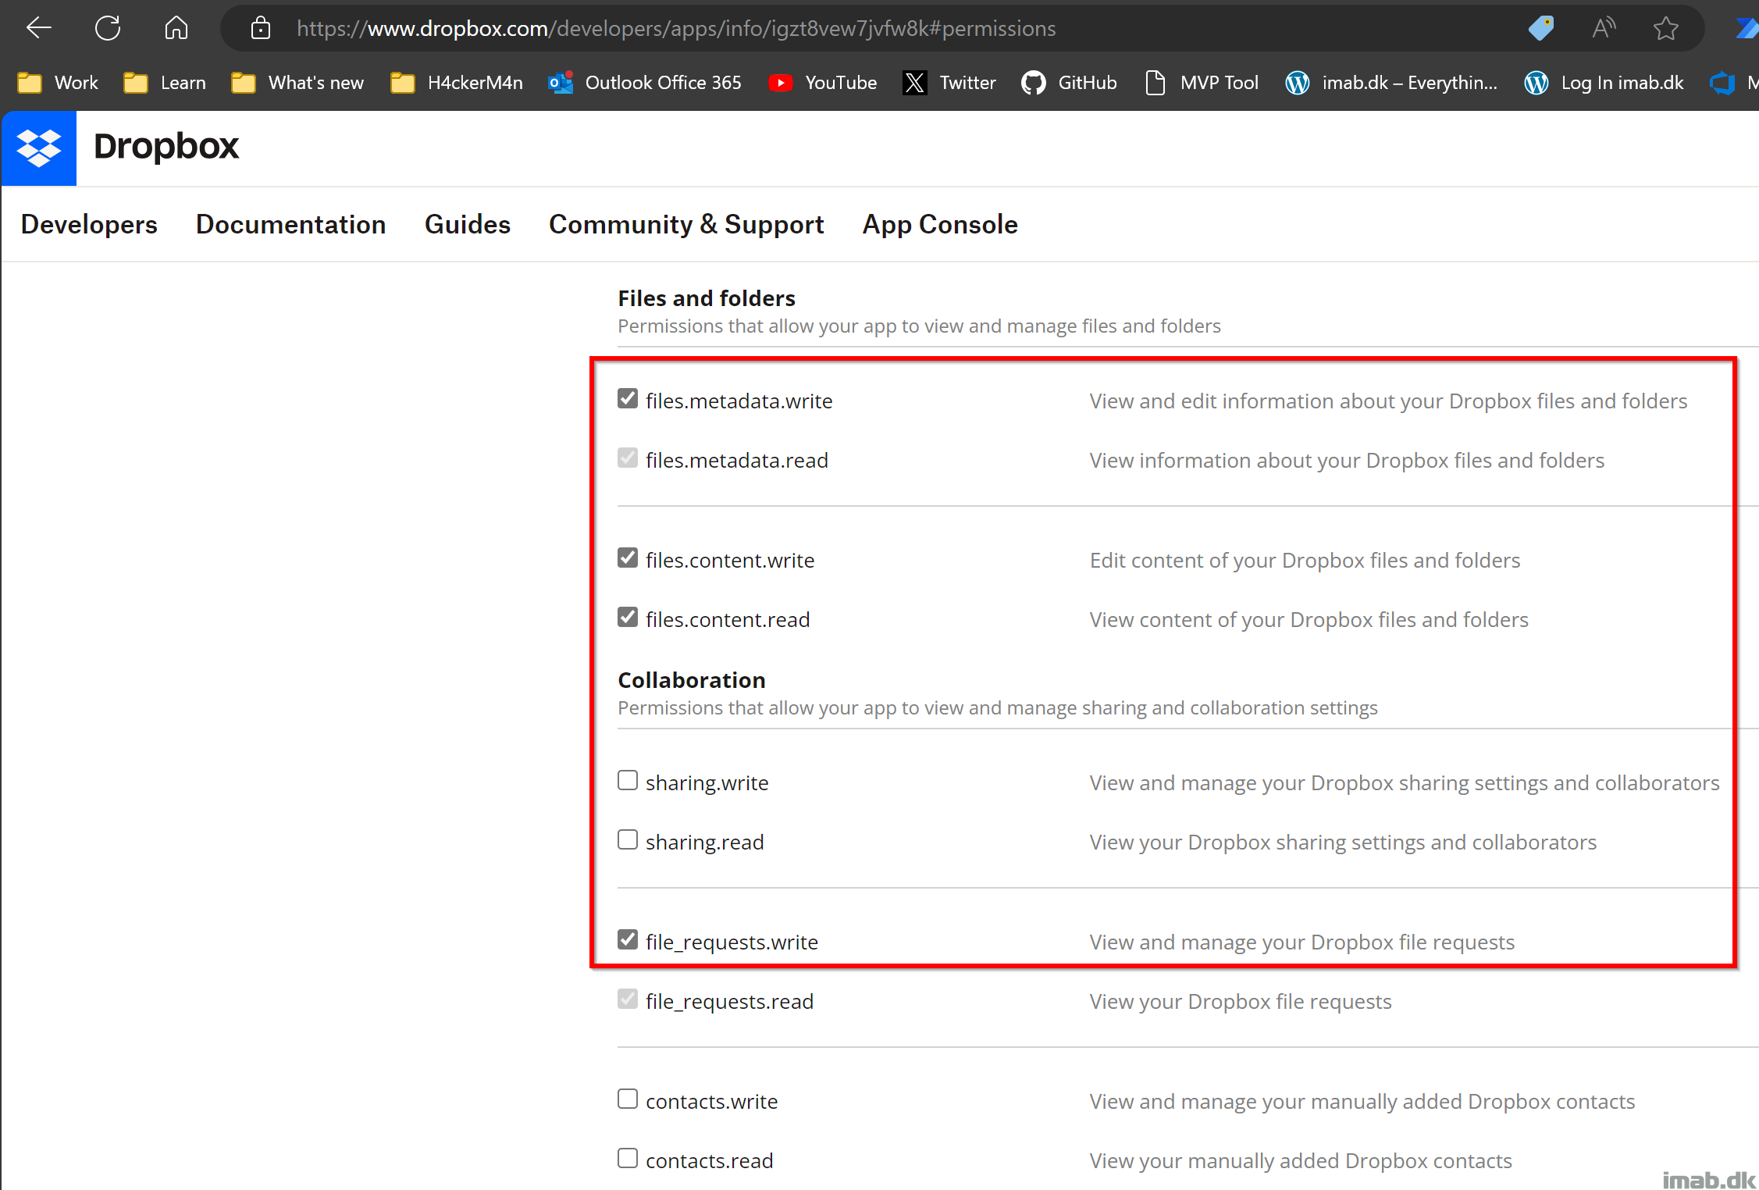Click 'Edit content of your Dropbox files and folders'

(x=1305, y=561)
